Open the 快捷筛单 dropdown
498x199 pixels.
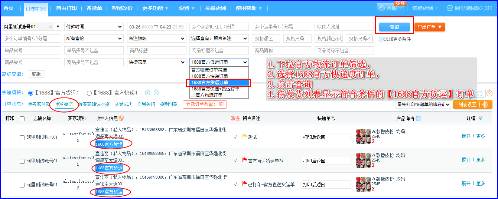pos(157,62)
